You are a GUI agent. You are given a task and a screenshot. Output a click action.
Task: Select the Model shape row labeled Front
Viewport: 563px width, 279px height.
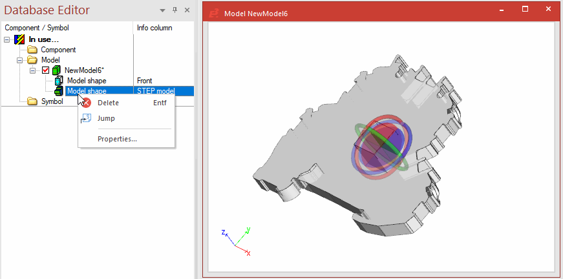coord(87,81)
